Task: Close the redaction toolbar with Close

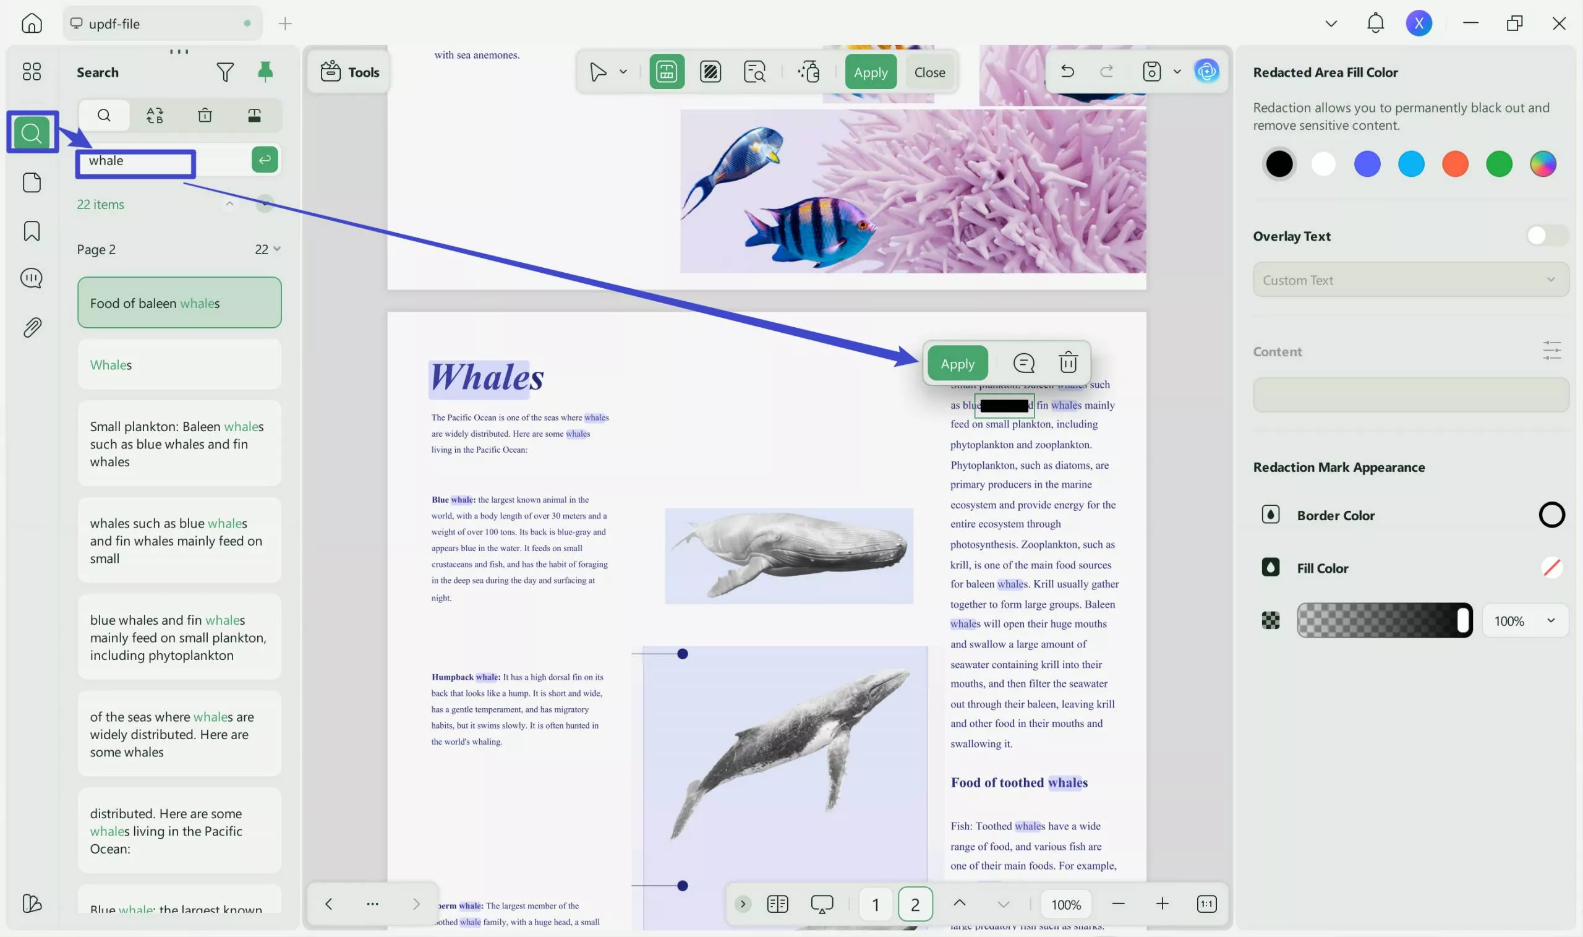Action: click(929, 71)
